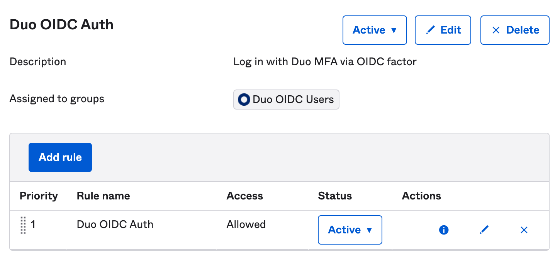Click the info circle in the Actions column
The image size is (560, 260).
(x=444, y=230)
